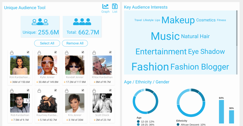Select the Travel interest word

click(138, 20)
